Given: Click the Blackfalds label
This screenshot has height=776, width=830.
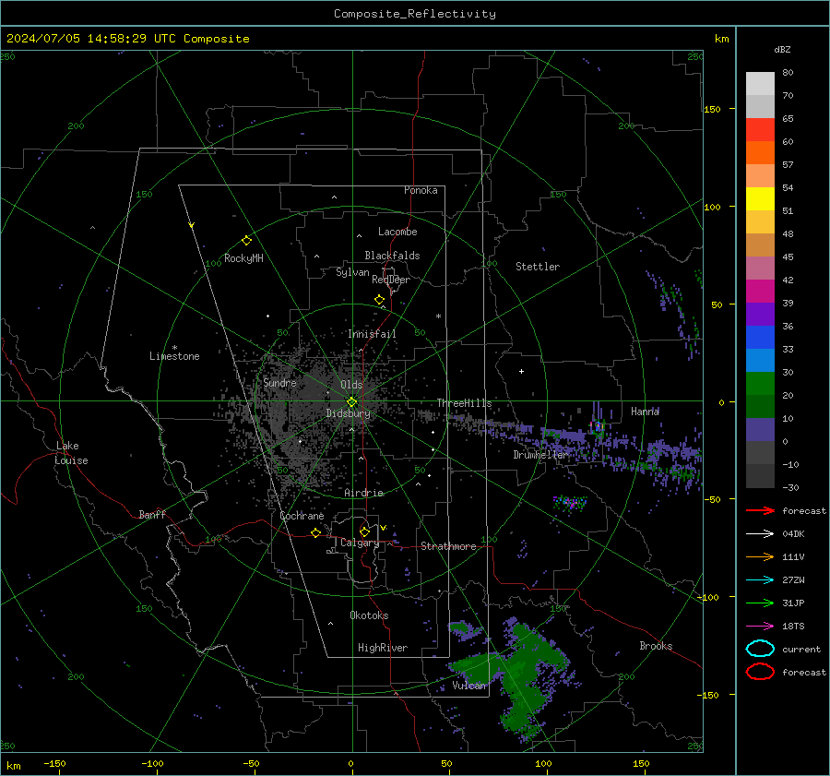Looking at the screenshot, I should [x=392, y=256].
